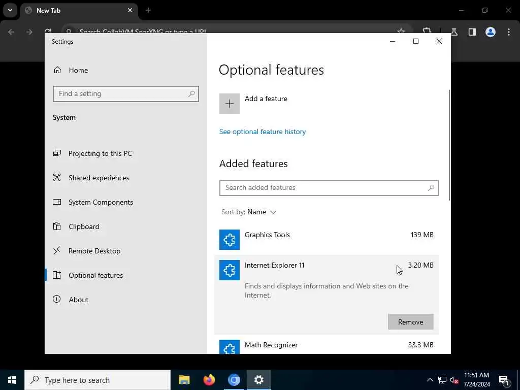This screenshot has height=390, width=520.
Task: Open the Windows Start menu
Action: pos(12,380)
